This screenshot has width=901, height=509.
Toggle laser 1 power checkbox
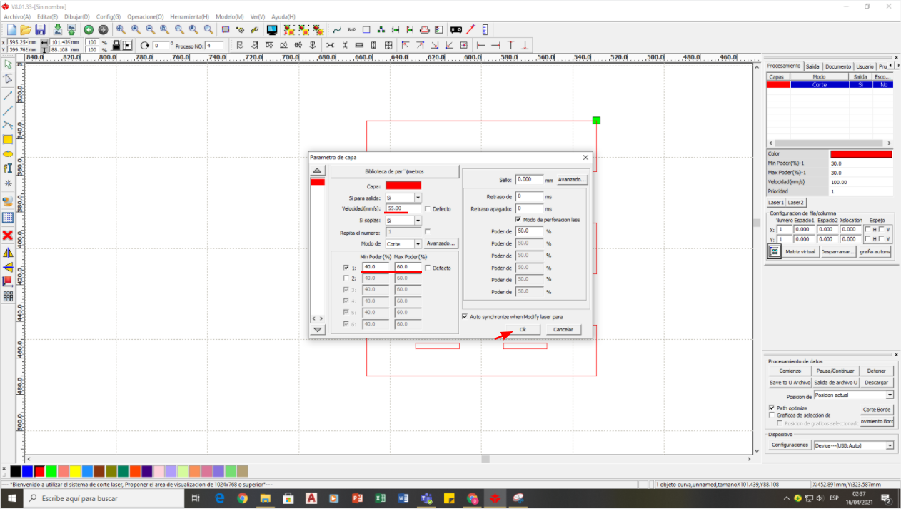[x=346, y=268]
